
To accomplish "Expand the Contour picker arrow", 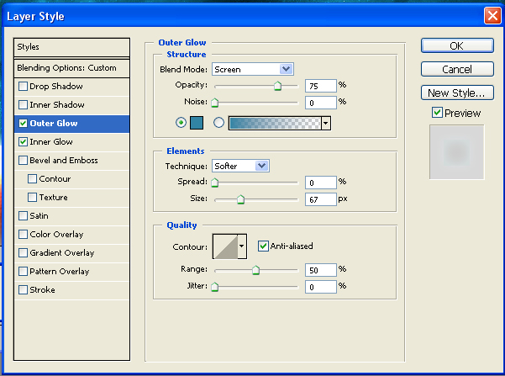I will coord(242,246).
